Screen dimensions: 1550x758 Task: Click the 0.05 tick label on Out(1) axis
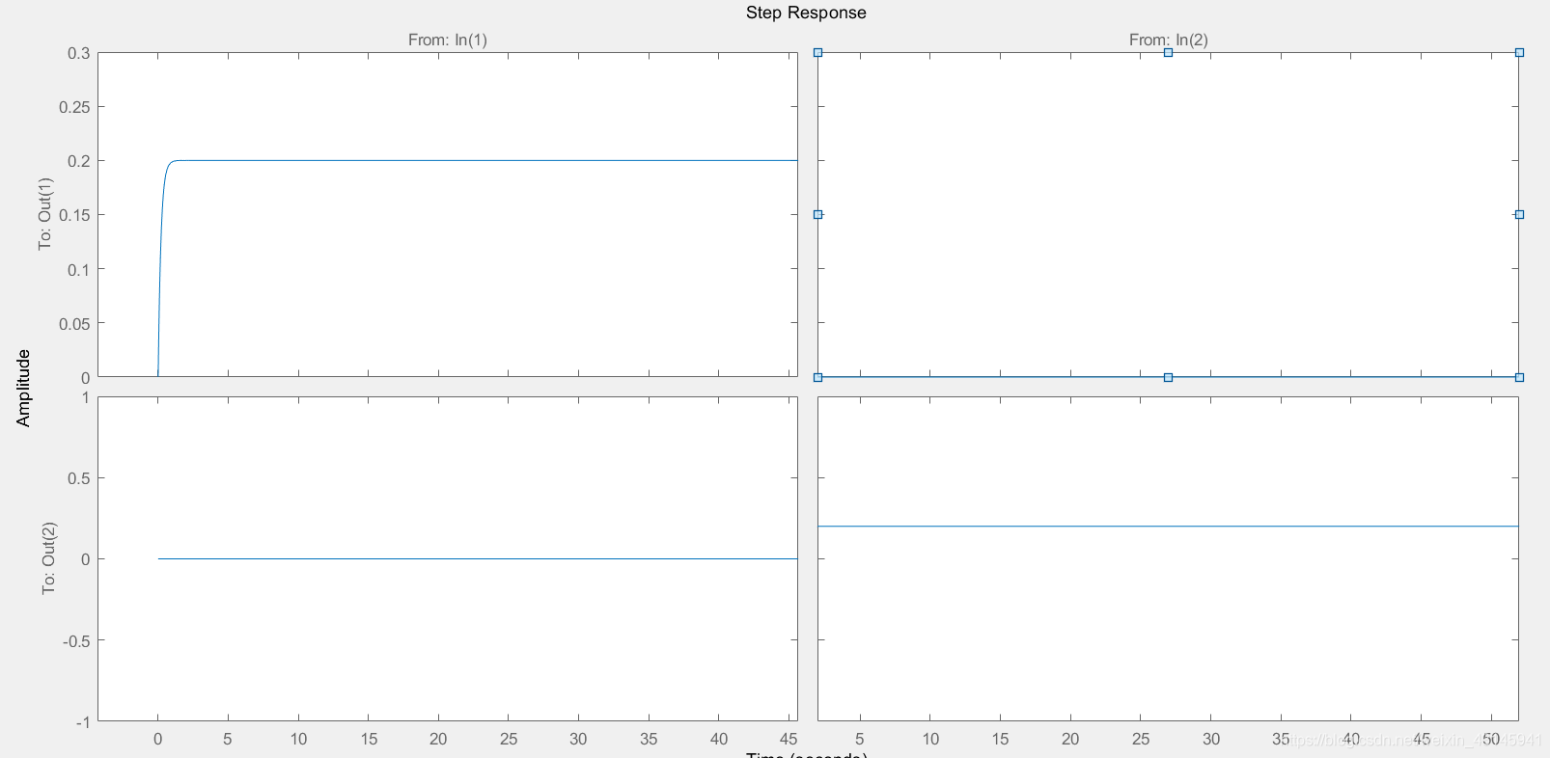(x=75, y=324)
